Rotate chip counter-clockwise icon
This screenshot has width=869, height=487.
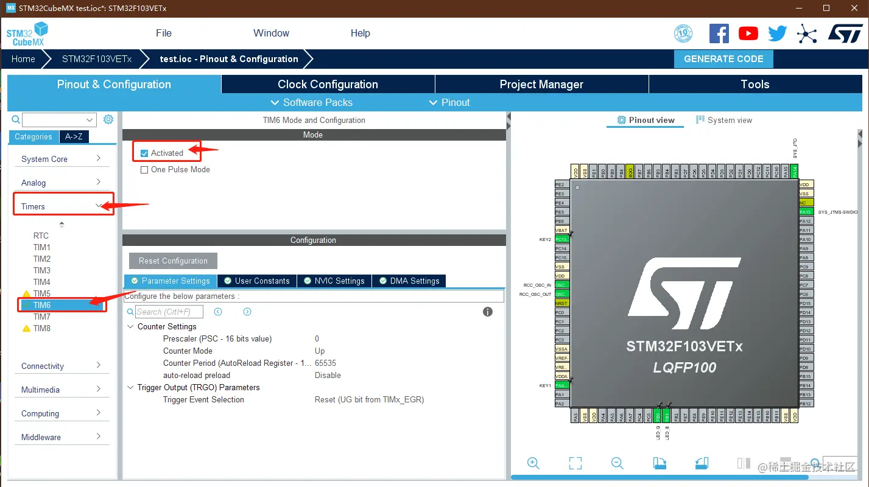pyautogui.click(x=702, y=463)
